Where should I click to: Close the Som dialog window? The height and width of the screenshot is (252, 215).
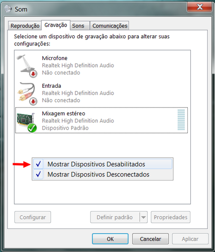coord(199,7)
